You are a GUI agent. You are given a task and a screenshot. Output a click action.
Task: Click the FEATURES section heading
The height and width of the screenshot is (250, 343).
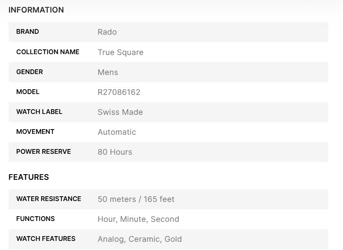point(29,177)
